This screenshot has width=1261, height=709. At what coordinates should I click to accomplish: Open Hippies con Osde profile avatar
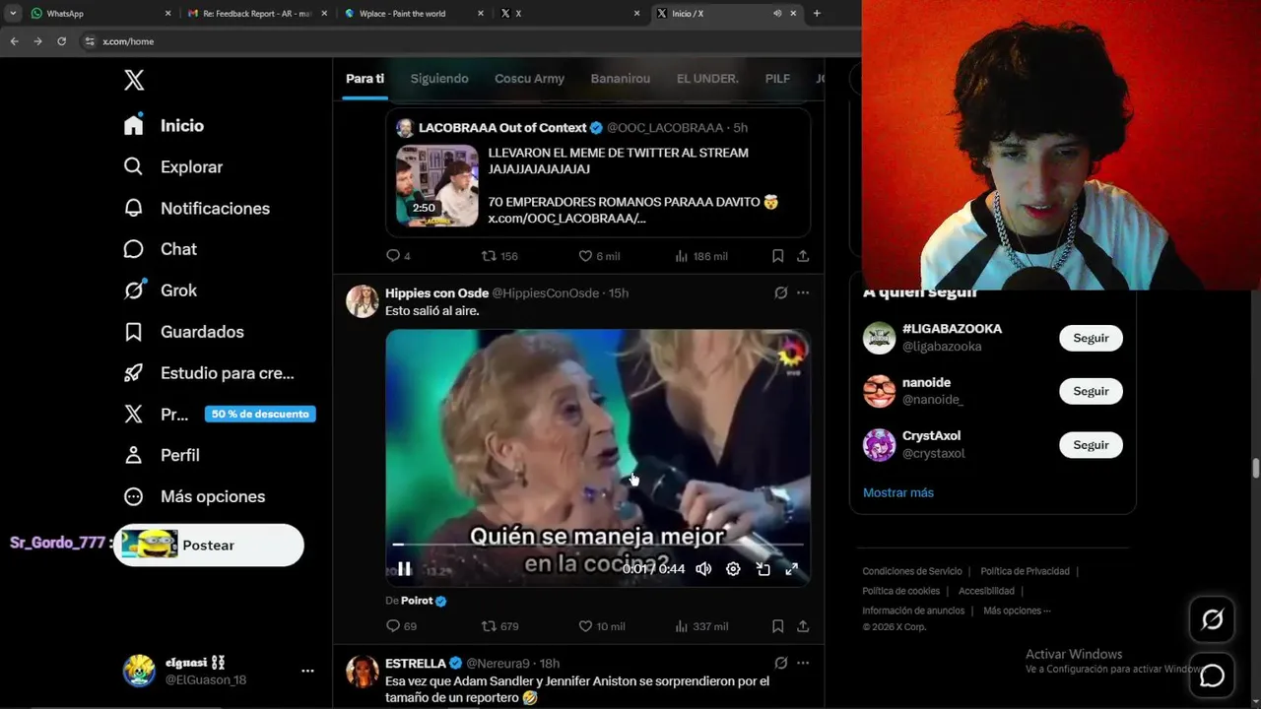363,301
